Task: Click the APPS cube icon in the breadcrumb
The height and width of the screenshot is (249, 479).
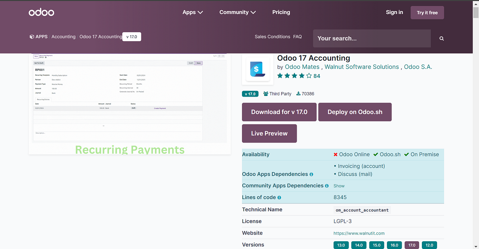Action: coord(31,36)
